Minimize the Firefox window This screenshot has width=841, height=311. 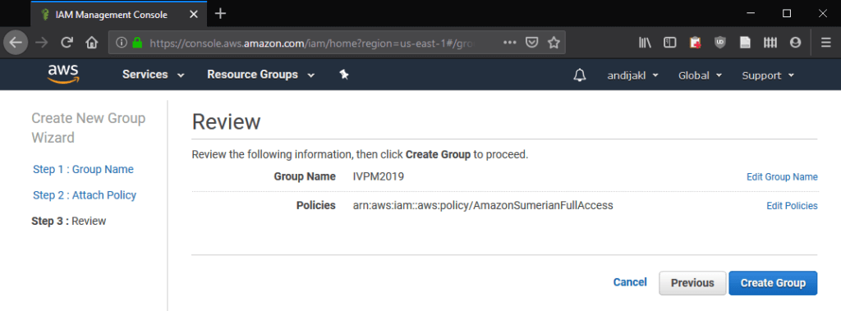pyautogui.click(x=751, y=13)
